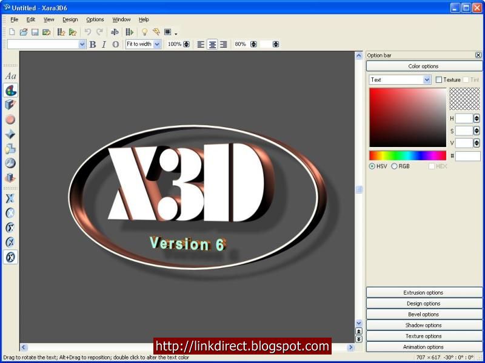Click the Open file folder icon
This screenshot has height=363, width=485.
point(24,32)
